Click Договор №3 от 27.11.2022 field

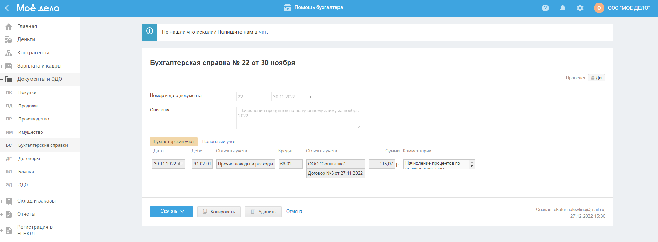[x=336, y=173]
